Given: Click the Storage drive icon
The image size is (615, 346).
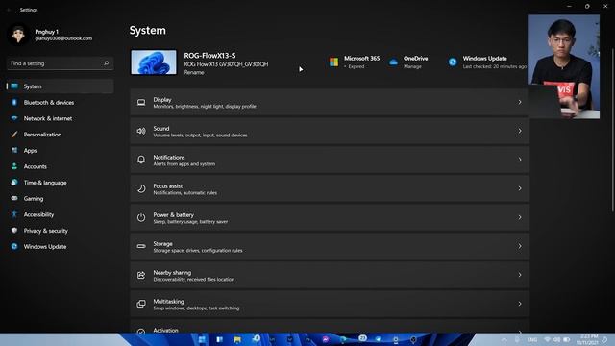Looking at the screenshot, I should click(141, 246).
